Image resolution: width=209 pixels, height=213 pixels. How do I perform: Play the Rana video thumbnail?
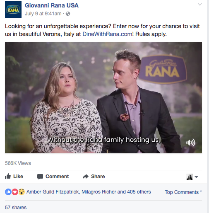(x=103, y=98)
